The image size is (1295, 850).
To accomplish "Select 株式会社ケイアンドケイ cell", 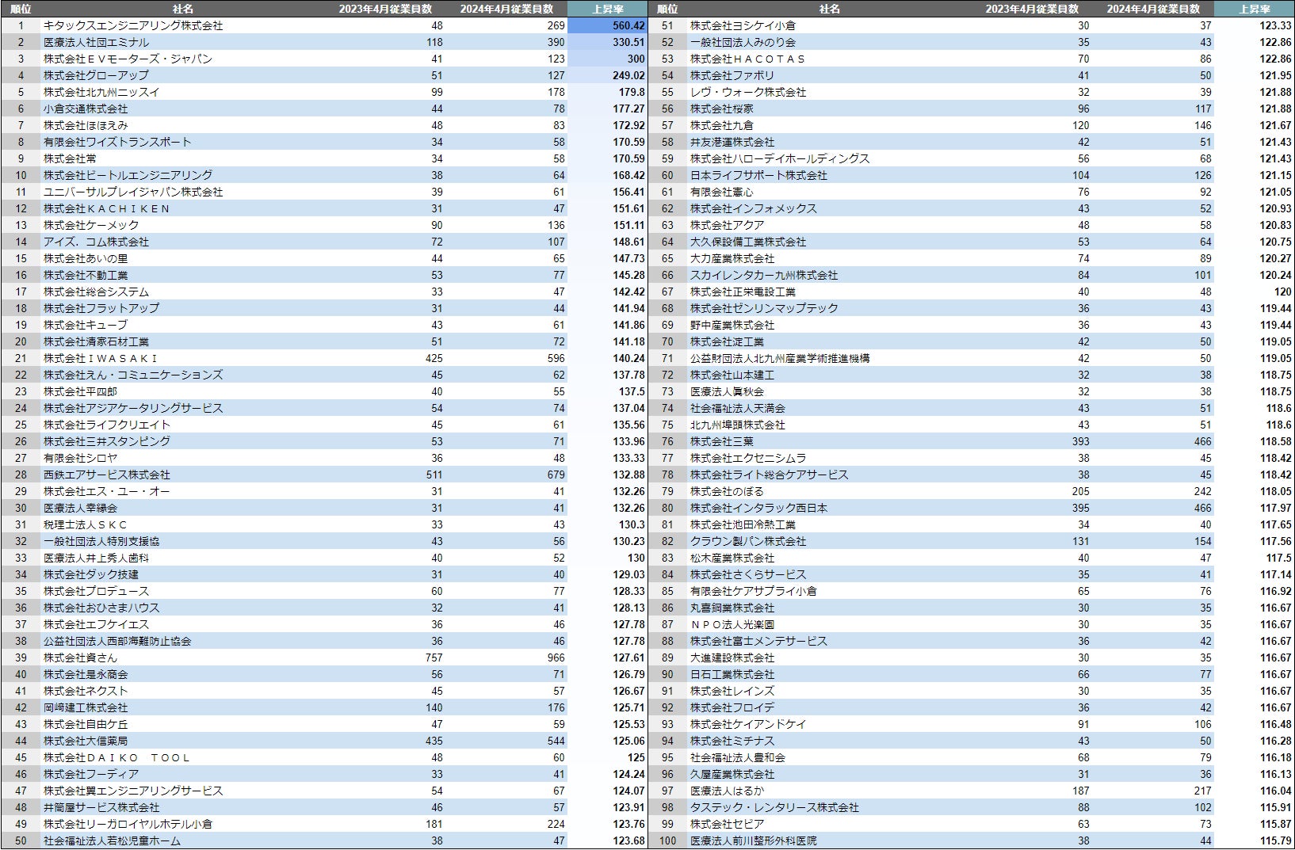I will [748, 724].
